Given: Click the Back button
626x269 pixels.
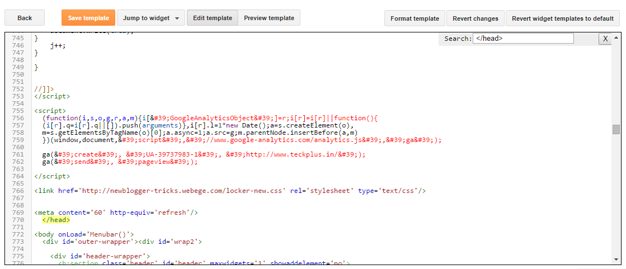Looking at the screenshot, I should tap(25, 18).
